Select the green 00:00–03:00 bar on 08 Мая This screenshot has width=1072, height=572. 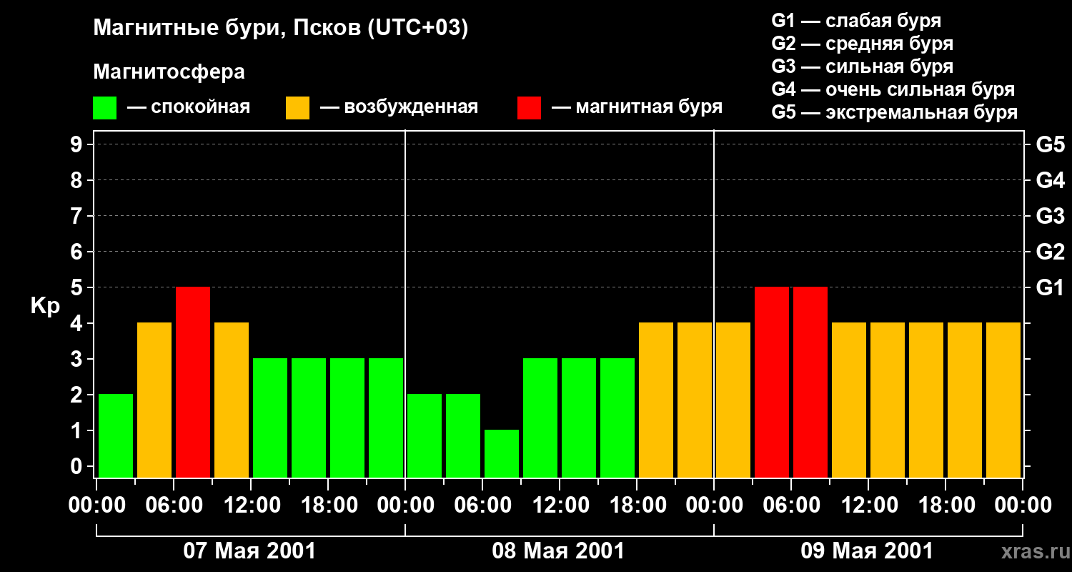(x=425, y=435)
